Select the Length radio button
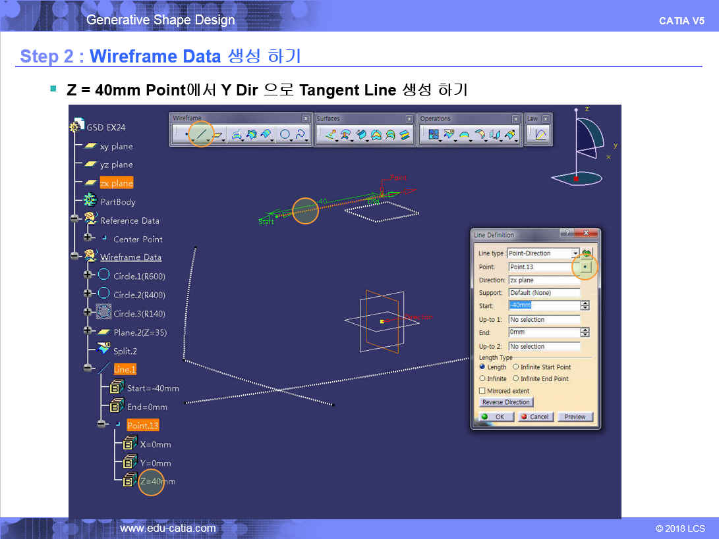 pyautogui.click(x=482, y=367)
